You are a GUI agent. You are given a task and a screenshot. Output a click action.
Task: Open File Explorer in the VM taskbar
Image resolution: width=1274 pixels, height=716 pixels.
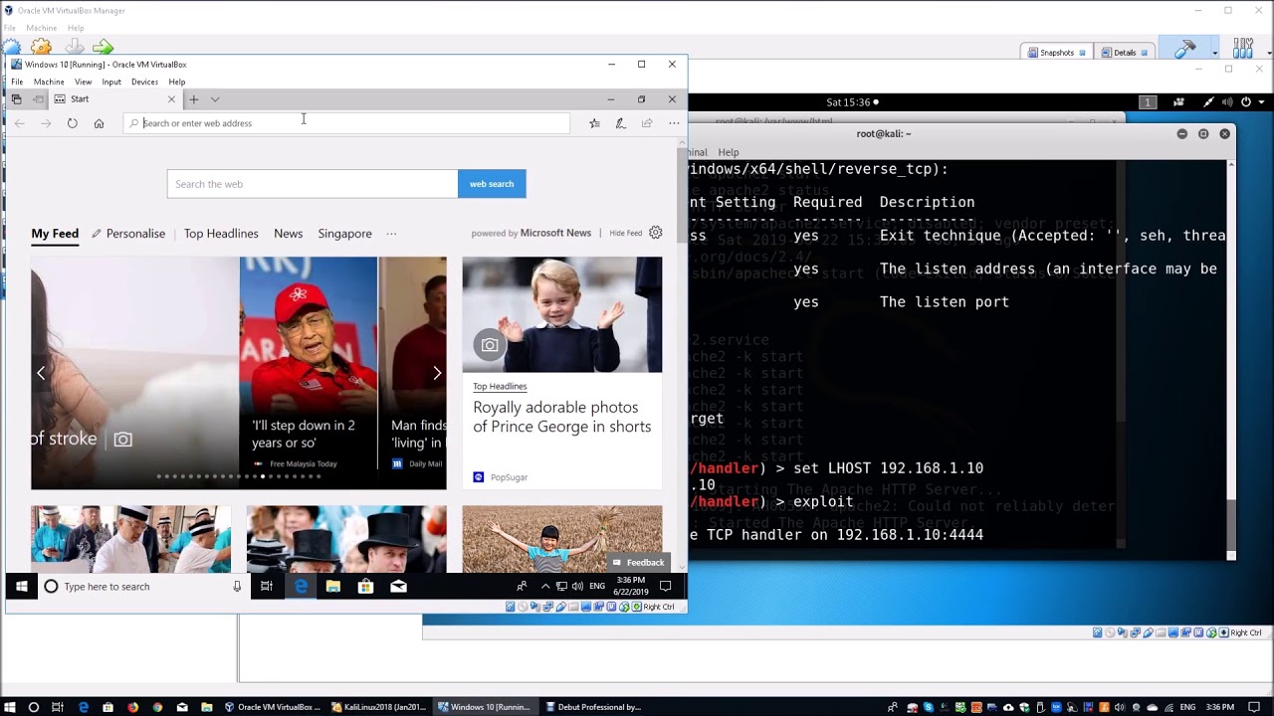[x=333, y=587]
